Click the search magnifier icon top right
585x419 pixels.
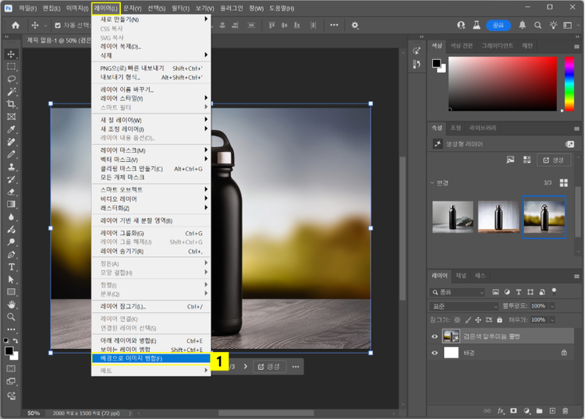[539, 25]
